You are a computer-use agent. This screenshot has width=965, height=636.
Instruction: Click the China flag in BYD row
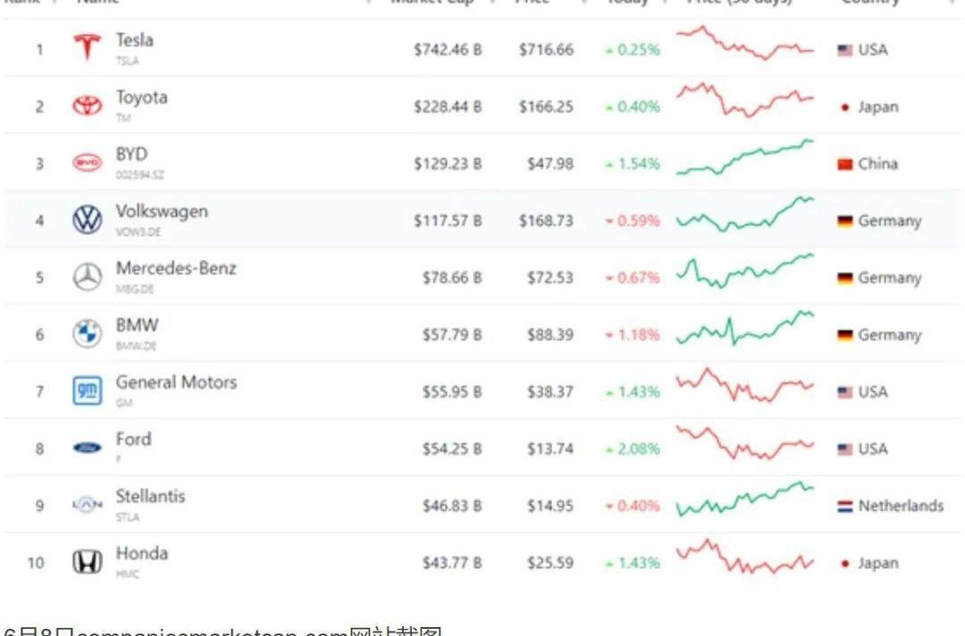(845, 164)
